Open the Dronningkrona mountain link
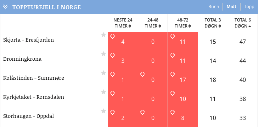 (x=22, y=59)
